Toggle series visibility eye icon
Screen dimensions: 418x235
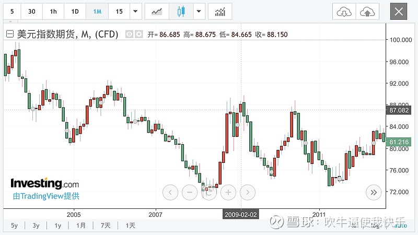pos(129,34)
